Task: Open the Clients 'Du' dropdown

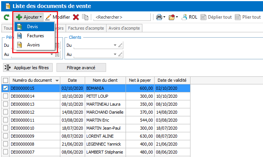Action: coord(115,45)
